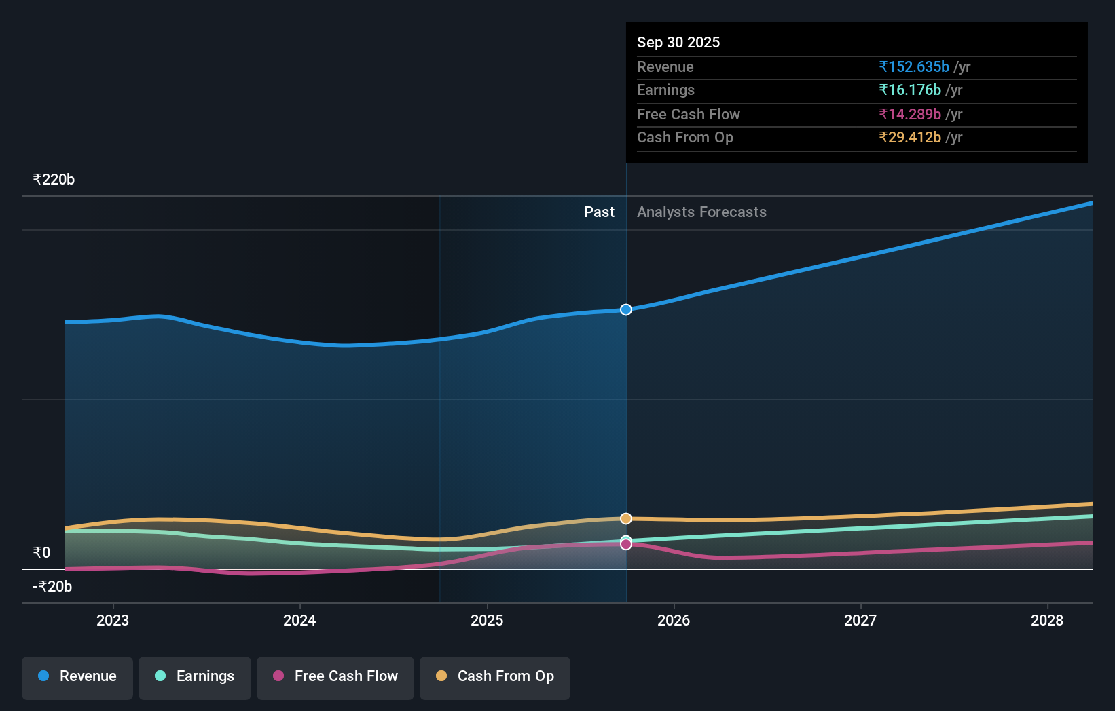Select the orange Cash From Op chart marker

pos(626,518)
